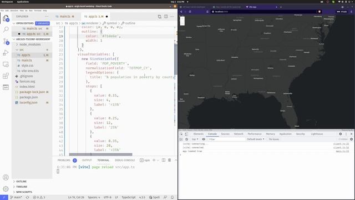Open DevTools settings gear
Image resolution: width=355 pixels, height=200 pixels.
point(340,134)
